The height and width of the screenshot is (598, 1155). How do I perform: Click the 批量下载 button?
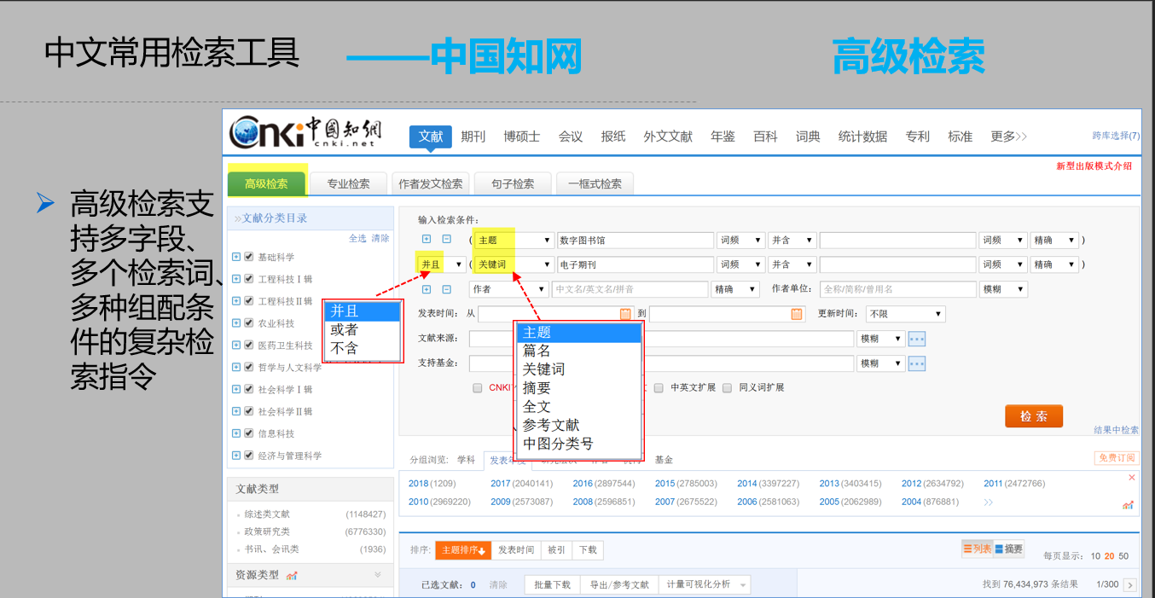(x=552, y=584)
